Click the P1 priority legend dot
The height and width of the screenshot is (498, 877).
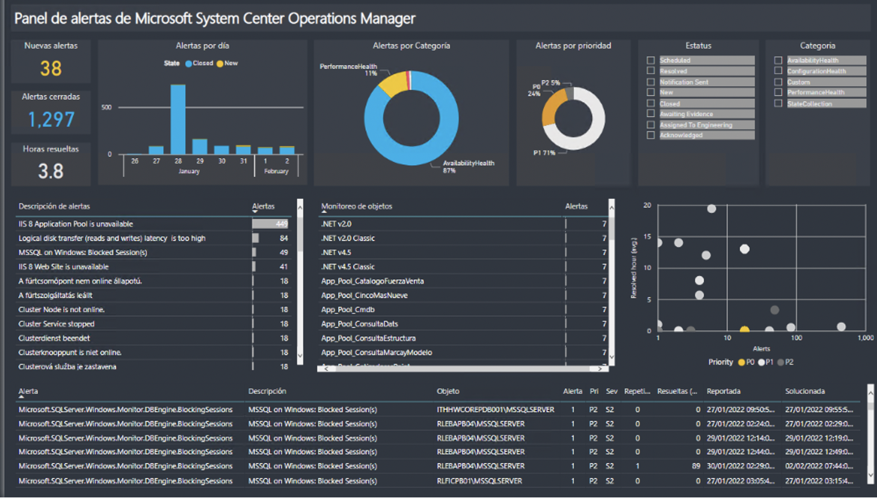[762, 362]
